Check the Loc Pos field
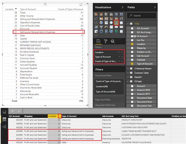This screenshot has height=144, width=186. [132, 40]
